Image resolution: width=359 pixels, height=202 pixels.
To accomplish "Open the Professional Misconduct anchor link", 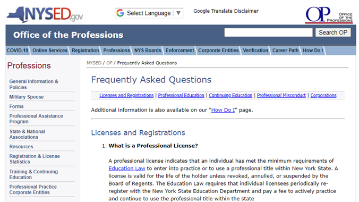I will (281, 95).
